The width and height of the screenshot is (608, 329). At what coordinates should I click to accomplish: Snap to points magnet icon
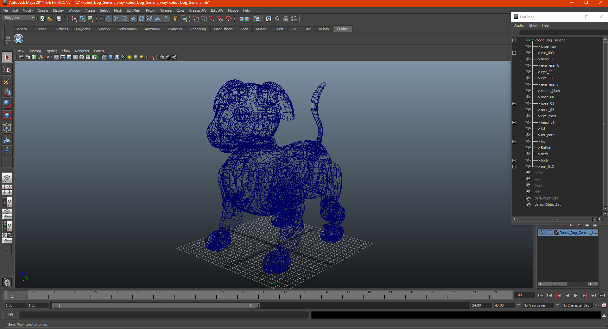coord(212,19)
